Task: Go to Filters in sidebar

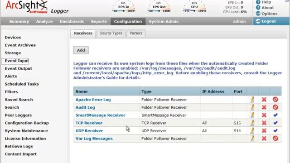Action: point(11,91)
